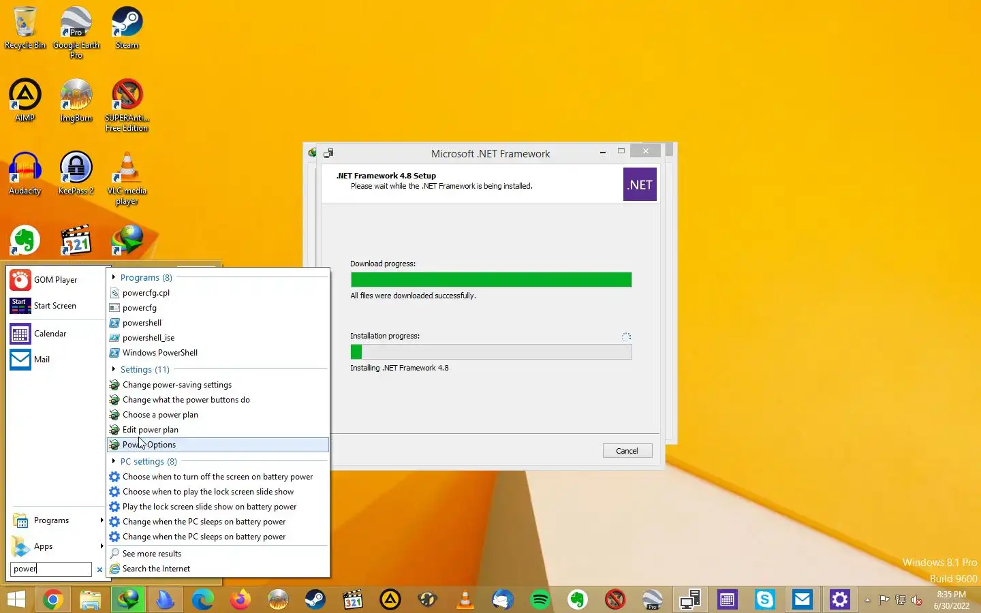Expand the Programs submenu arrow in the Start menu
Image resolution: width=981 pixels, height=613 pixels.
click(102, 520)
